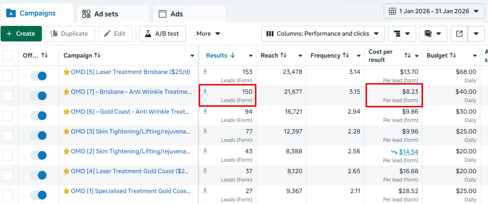Check the box for OMD [6] Gold Coast campaign
This screenshot has height=204, width=488.
pos(8,116)
